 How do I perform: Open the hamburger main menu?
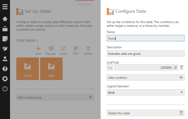(5, 7)
